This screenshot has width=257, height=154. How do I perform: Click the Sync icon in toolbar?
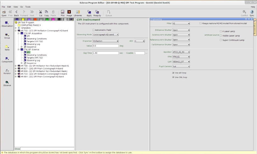[252, 13]
